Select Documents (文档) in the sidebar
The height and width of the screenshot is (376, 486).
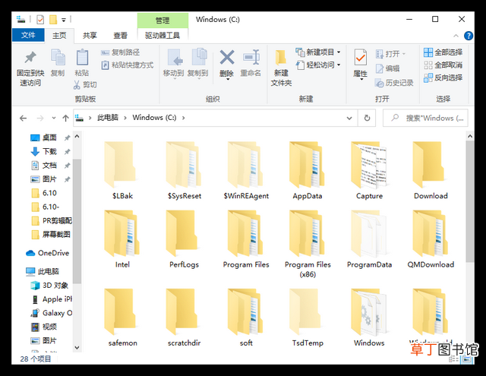(x=49, y=166)
